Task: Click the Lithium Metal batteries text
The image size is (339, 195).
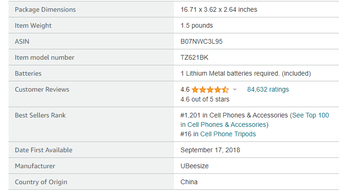Action: 245,73
